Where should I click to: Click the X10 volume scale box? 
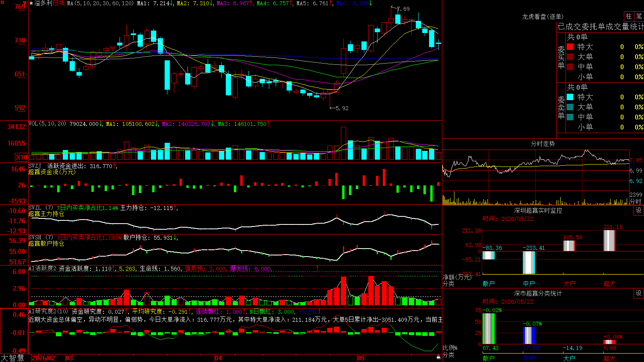[x=21, y=157]
